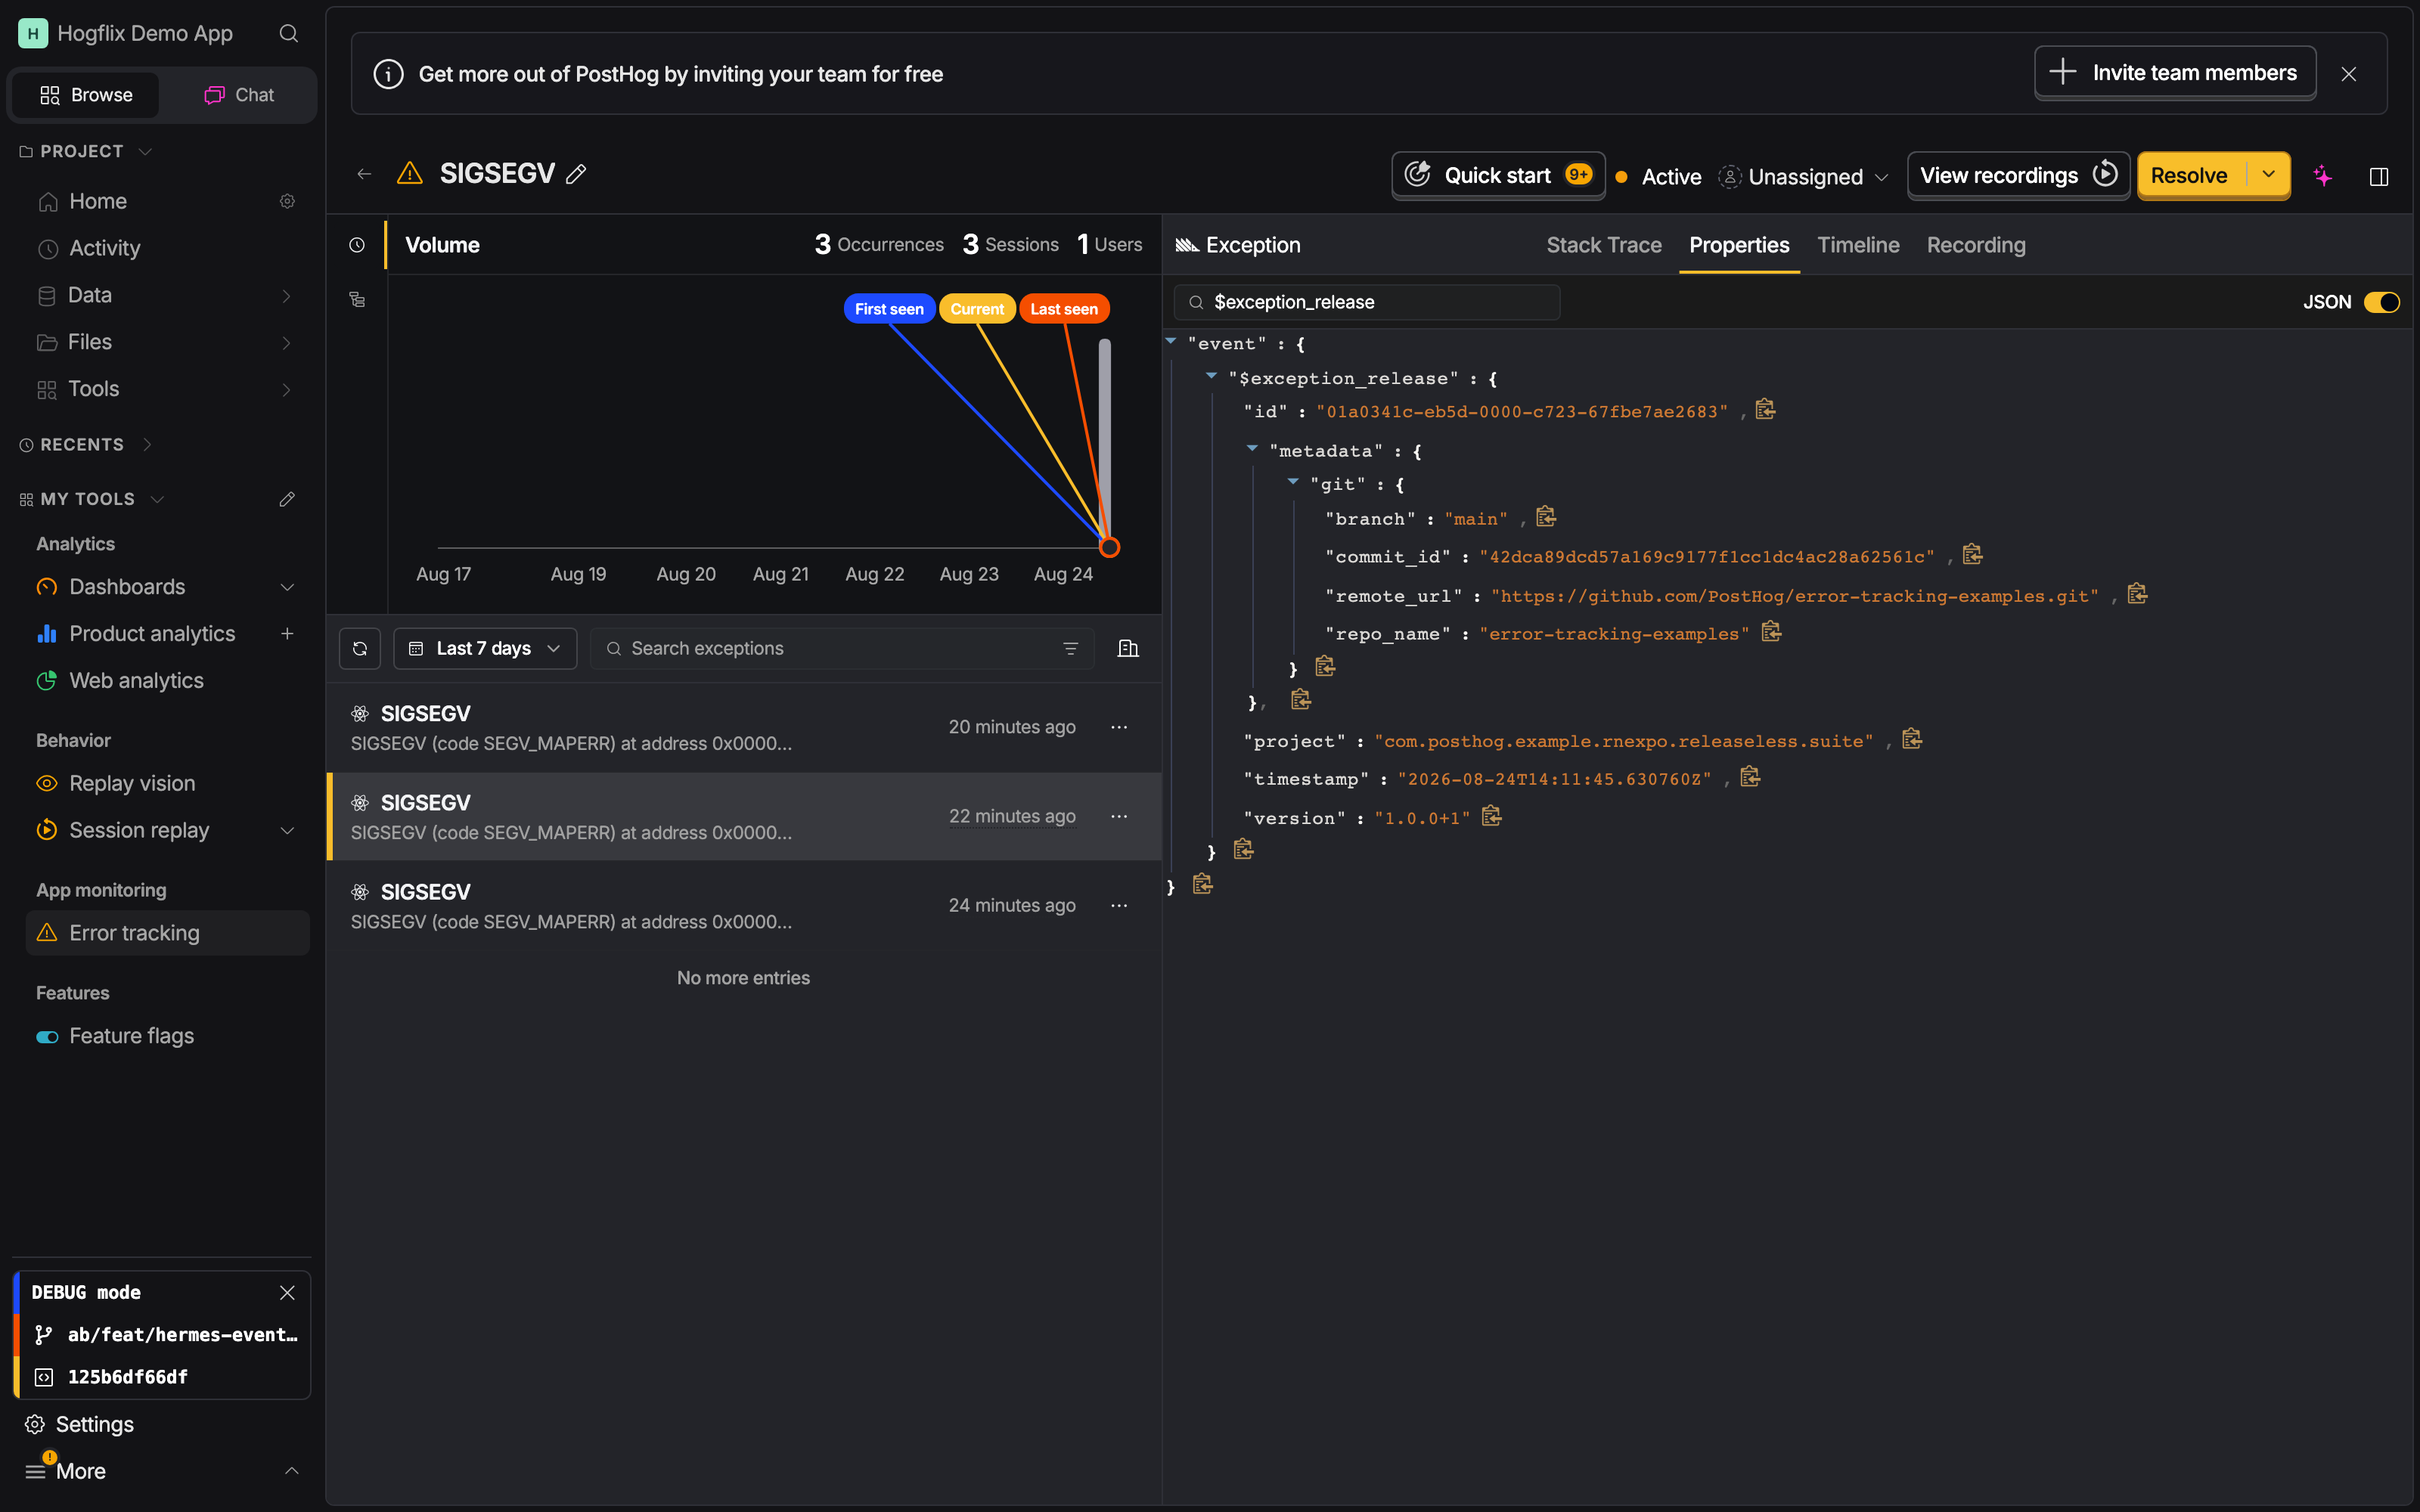
Task: Go back using the left arrow beside SIGSEGV
Action: tap(364, 175)
